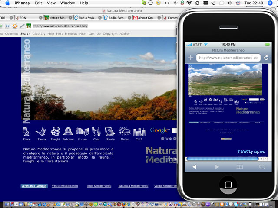
Task: Tap the iPhone Safari back arrow
Action: 194,167
